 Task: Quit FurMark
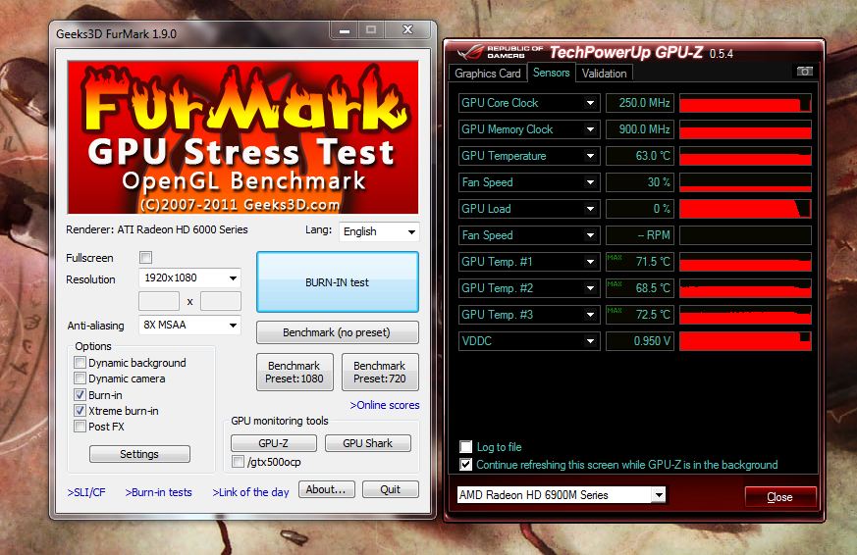tap(391, 489)
